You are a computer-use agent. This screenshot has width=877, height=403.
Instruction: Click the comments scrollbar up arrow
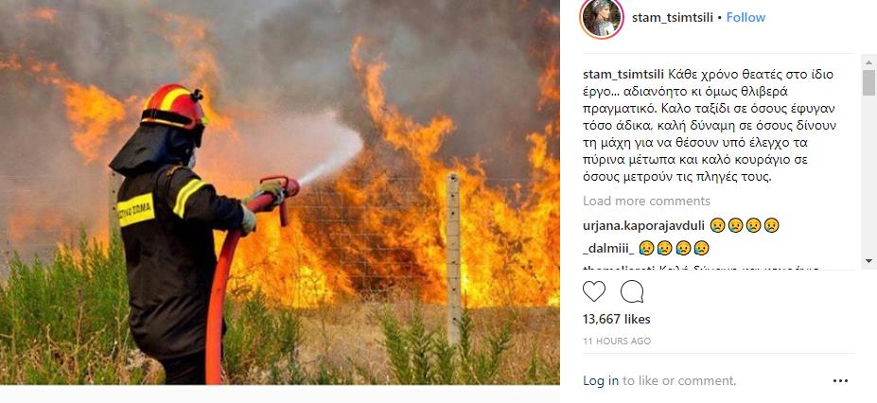tap(868, 61)
